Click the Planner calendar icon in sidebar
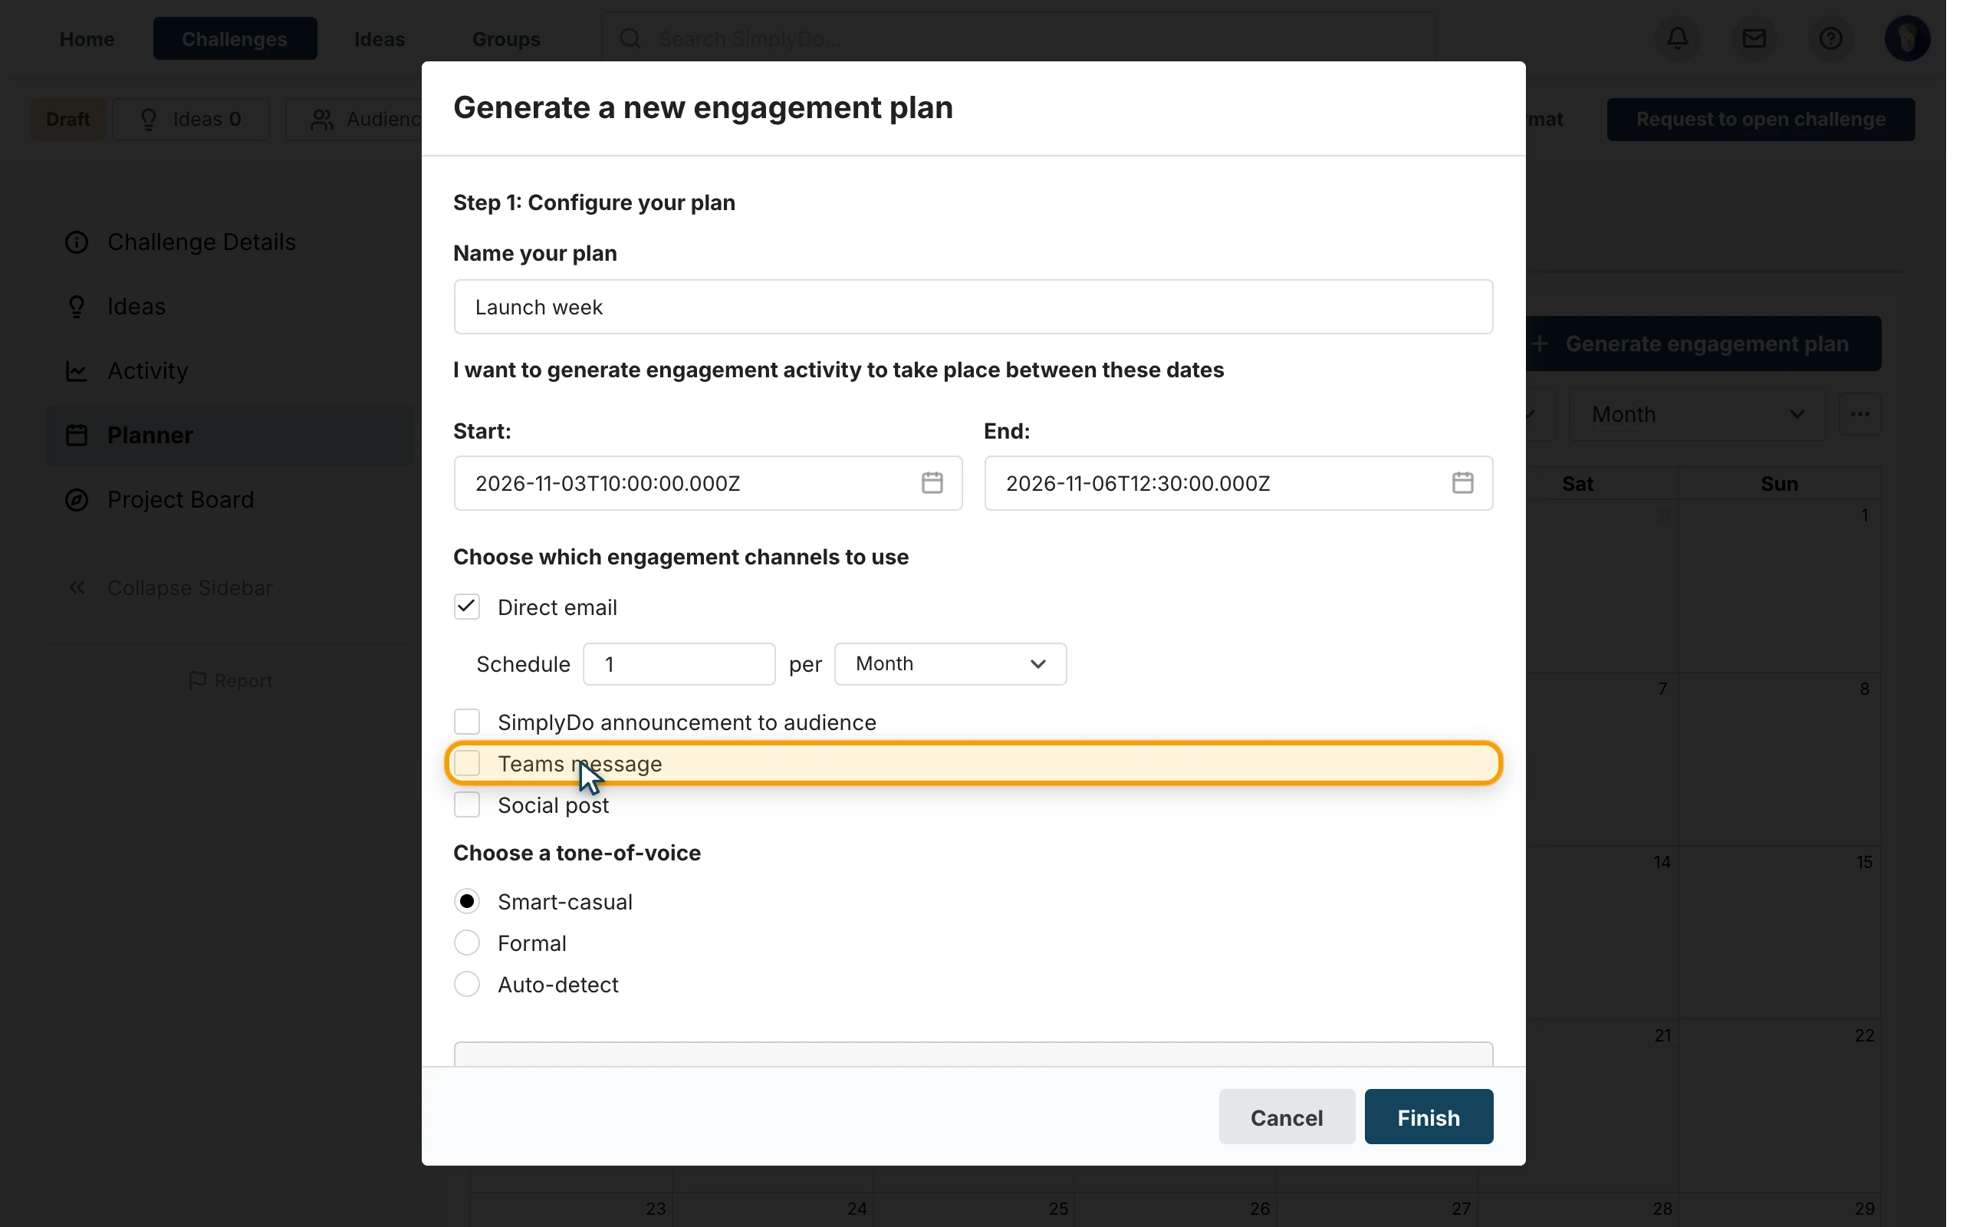Screen dimensions: 1963x1227 tap(76, 435)
